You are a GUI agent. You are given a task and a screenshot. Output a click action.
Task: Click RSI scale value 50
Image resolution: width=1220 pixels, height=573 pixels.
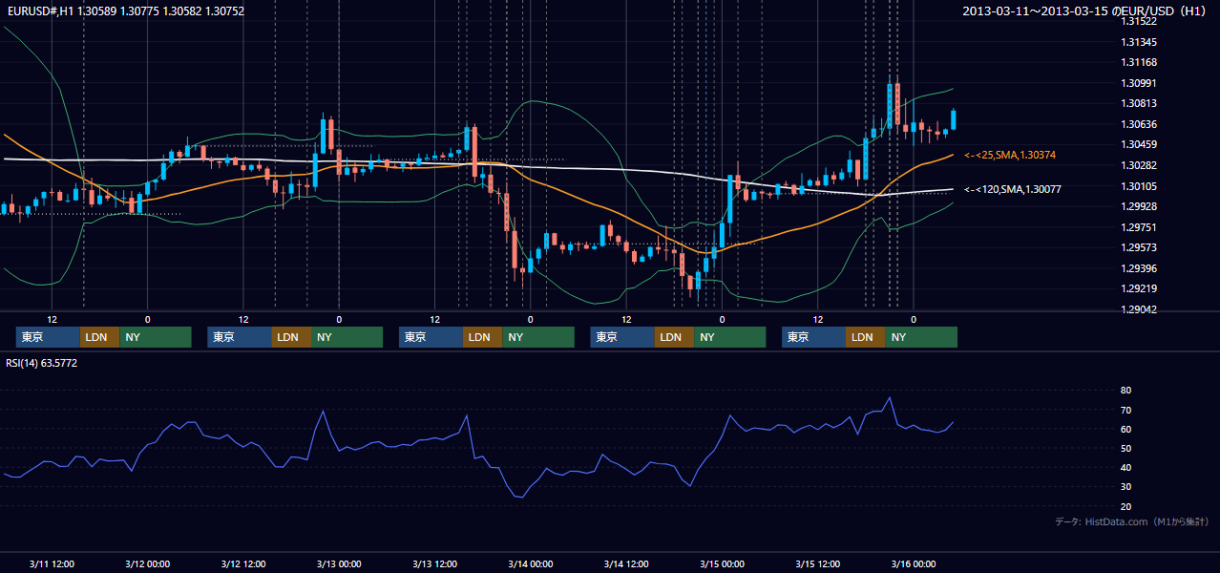tap(1126, 448)
